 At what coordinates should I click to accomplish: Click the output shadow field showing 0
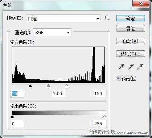point(17,124)
